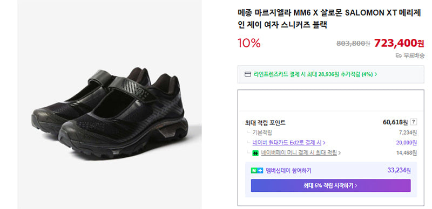432x209 pixels.
Task: Expand the arrow after 현대카드 Ed2로 결제 시
Action: tap(324, 143)
